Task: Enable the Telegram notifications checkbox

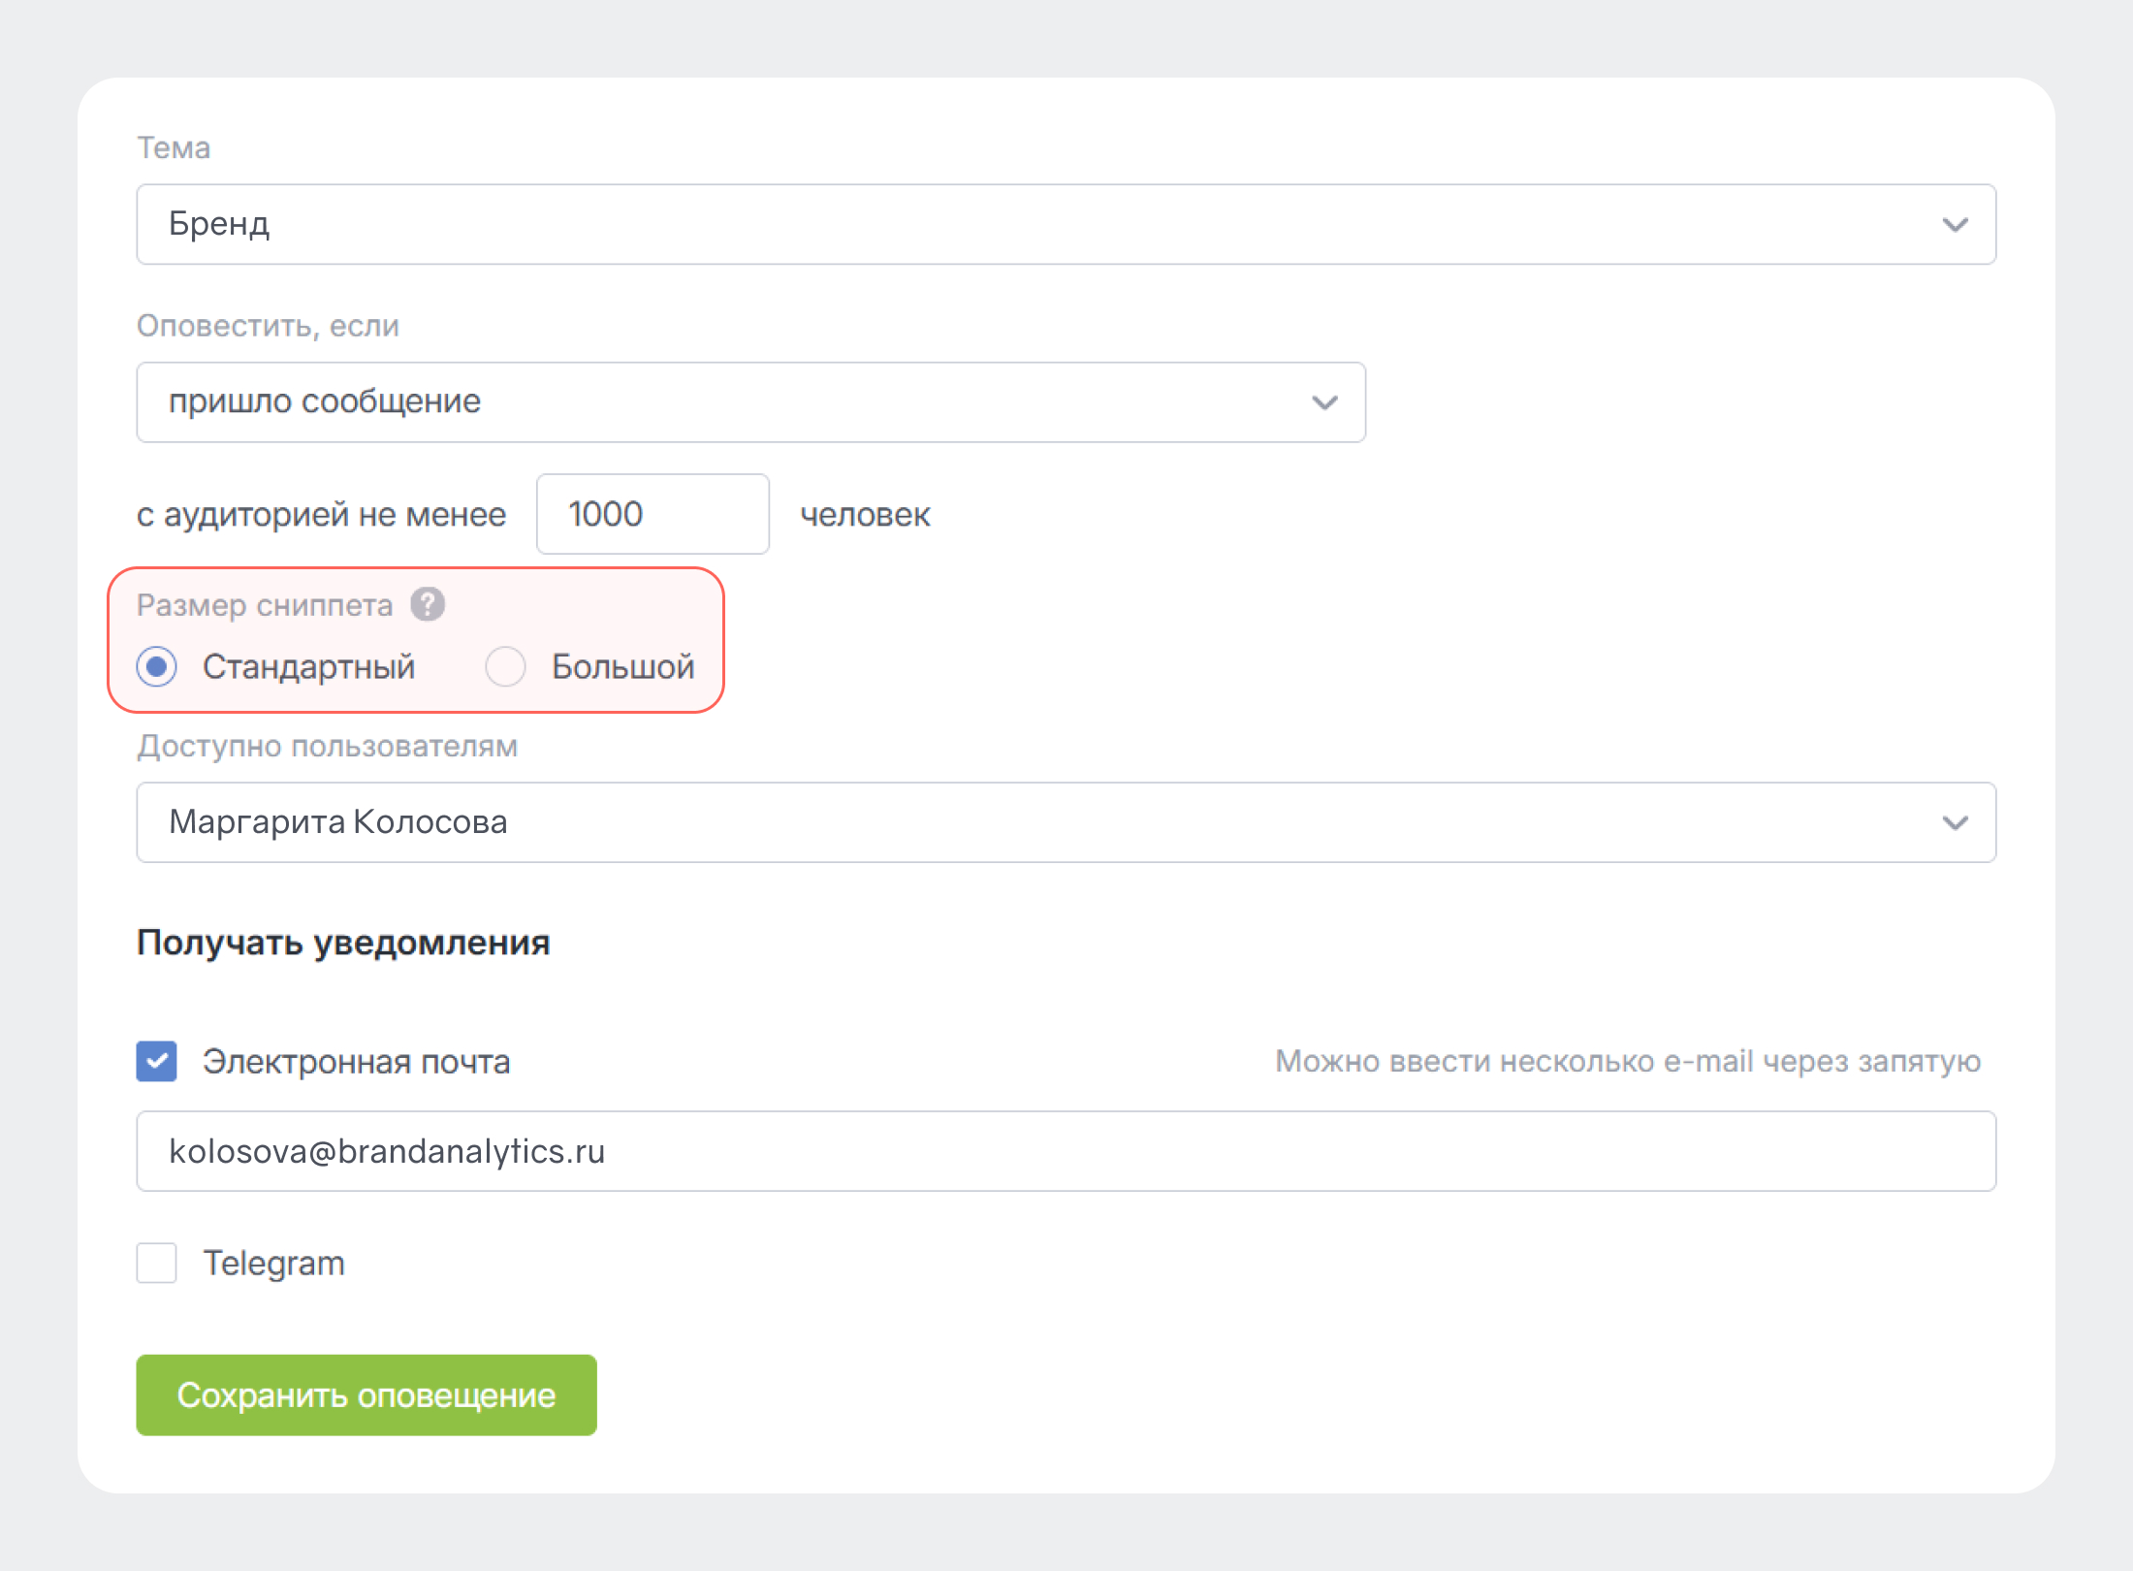Action: [x=157, y=1263]
